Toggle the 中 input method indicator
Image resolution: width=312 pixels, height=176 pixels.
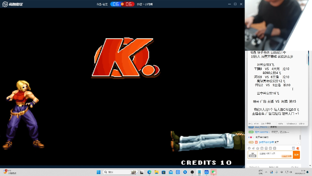282,172
